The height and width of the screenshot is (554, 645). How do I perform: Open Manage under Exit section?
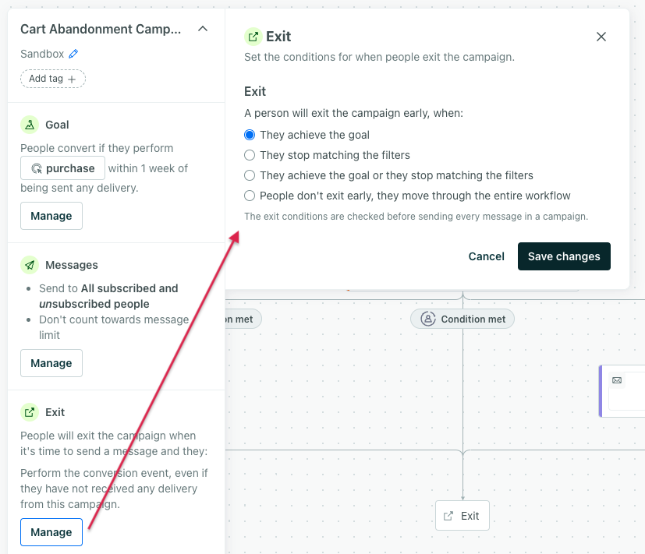[51, 532]
